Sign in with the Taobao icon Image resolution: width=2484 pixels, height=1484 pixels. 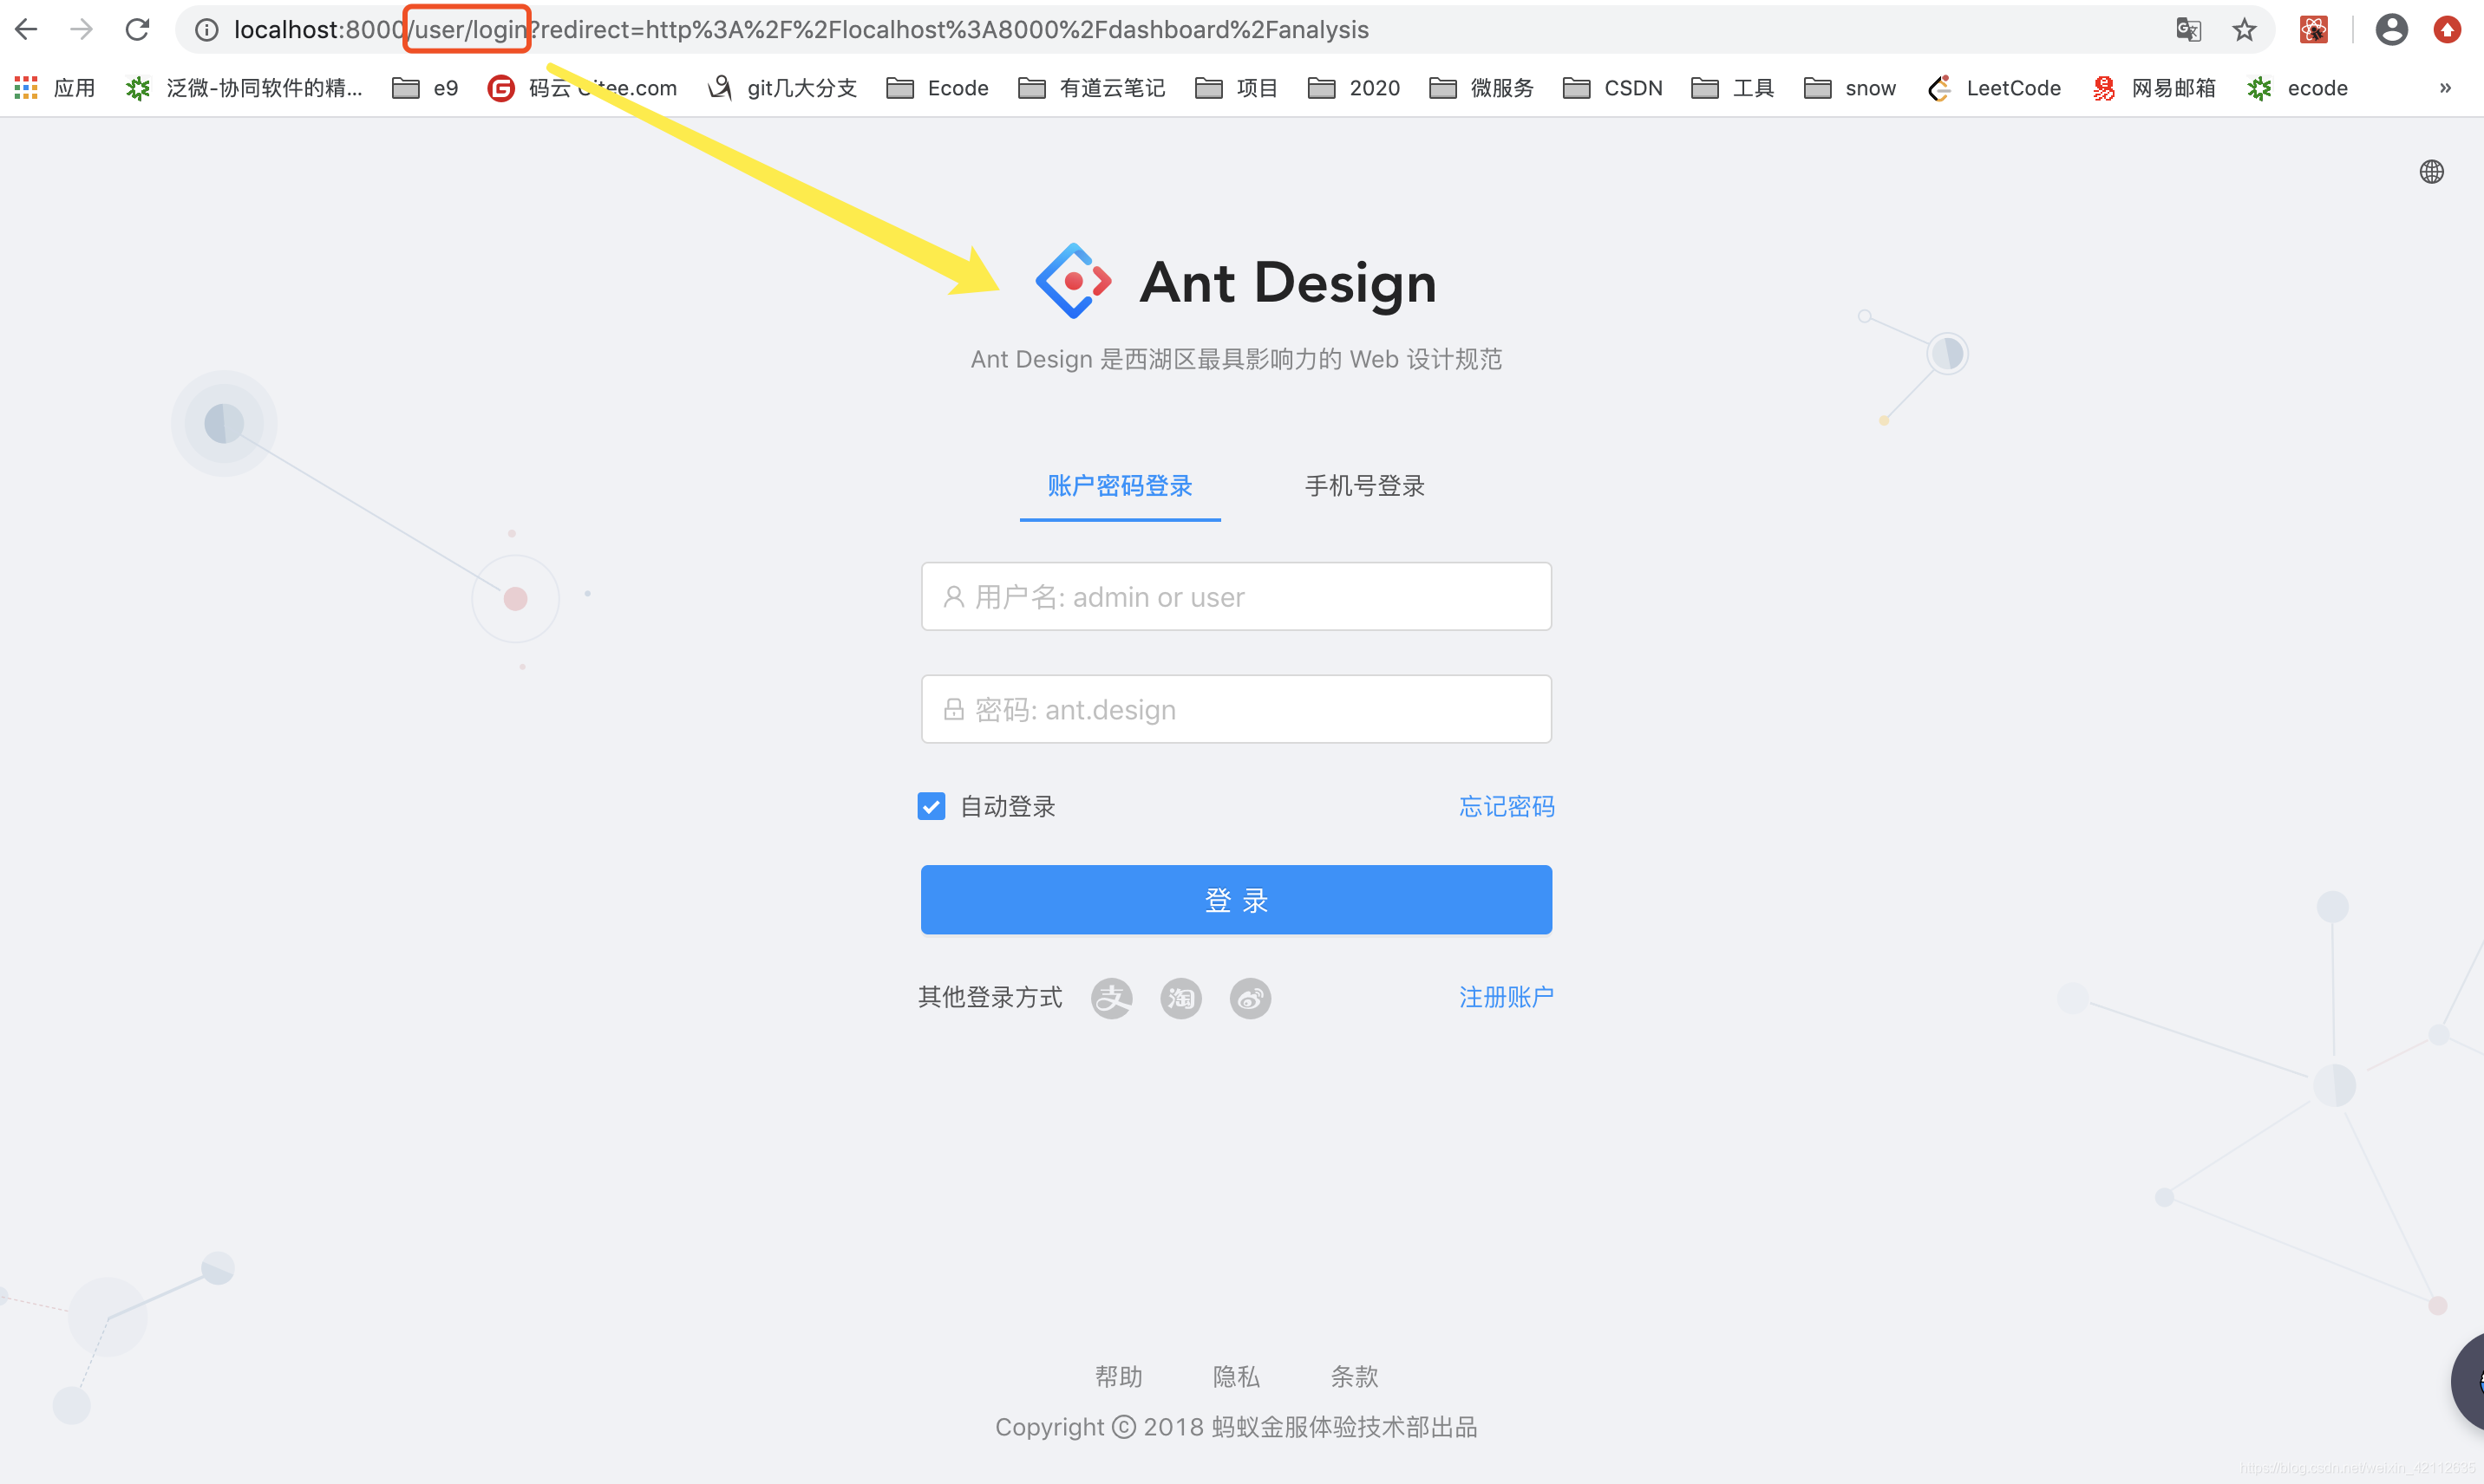(1180, 998)
